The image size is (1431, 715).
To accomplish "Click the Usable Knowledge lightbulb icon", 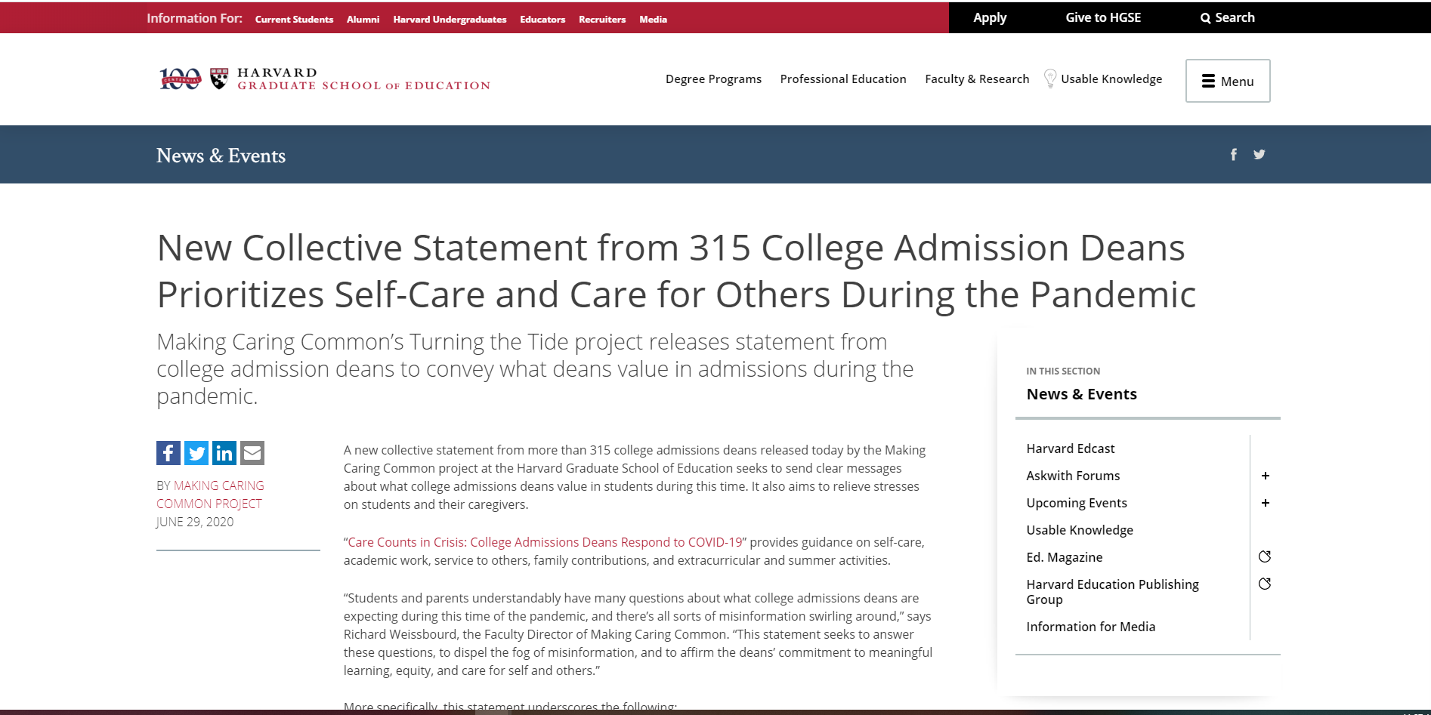I will click(x=1049, y=78).
